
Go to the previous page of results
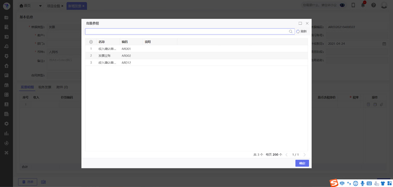pyautogui.click(x=286, y=155)
